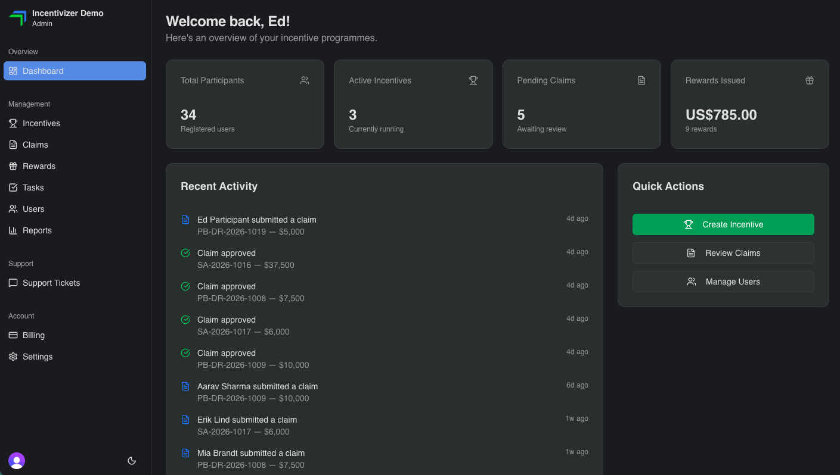Click "Aarav Sharma submitted a claim" entry
This screenshot has height=475, width=840.
tap(258, 386)
